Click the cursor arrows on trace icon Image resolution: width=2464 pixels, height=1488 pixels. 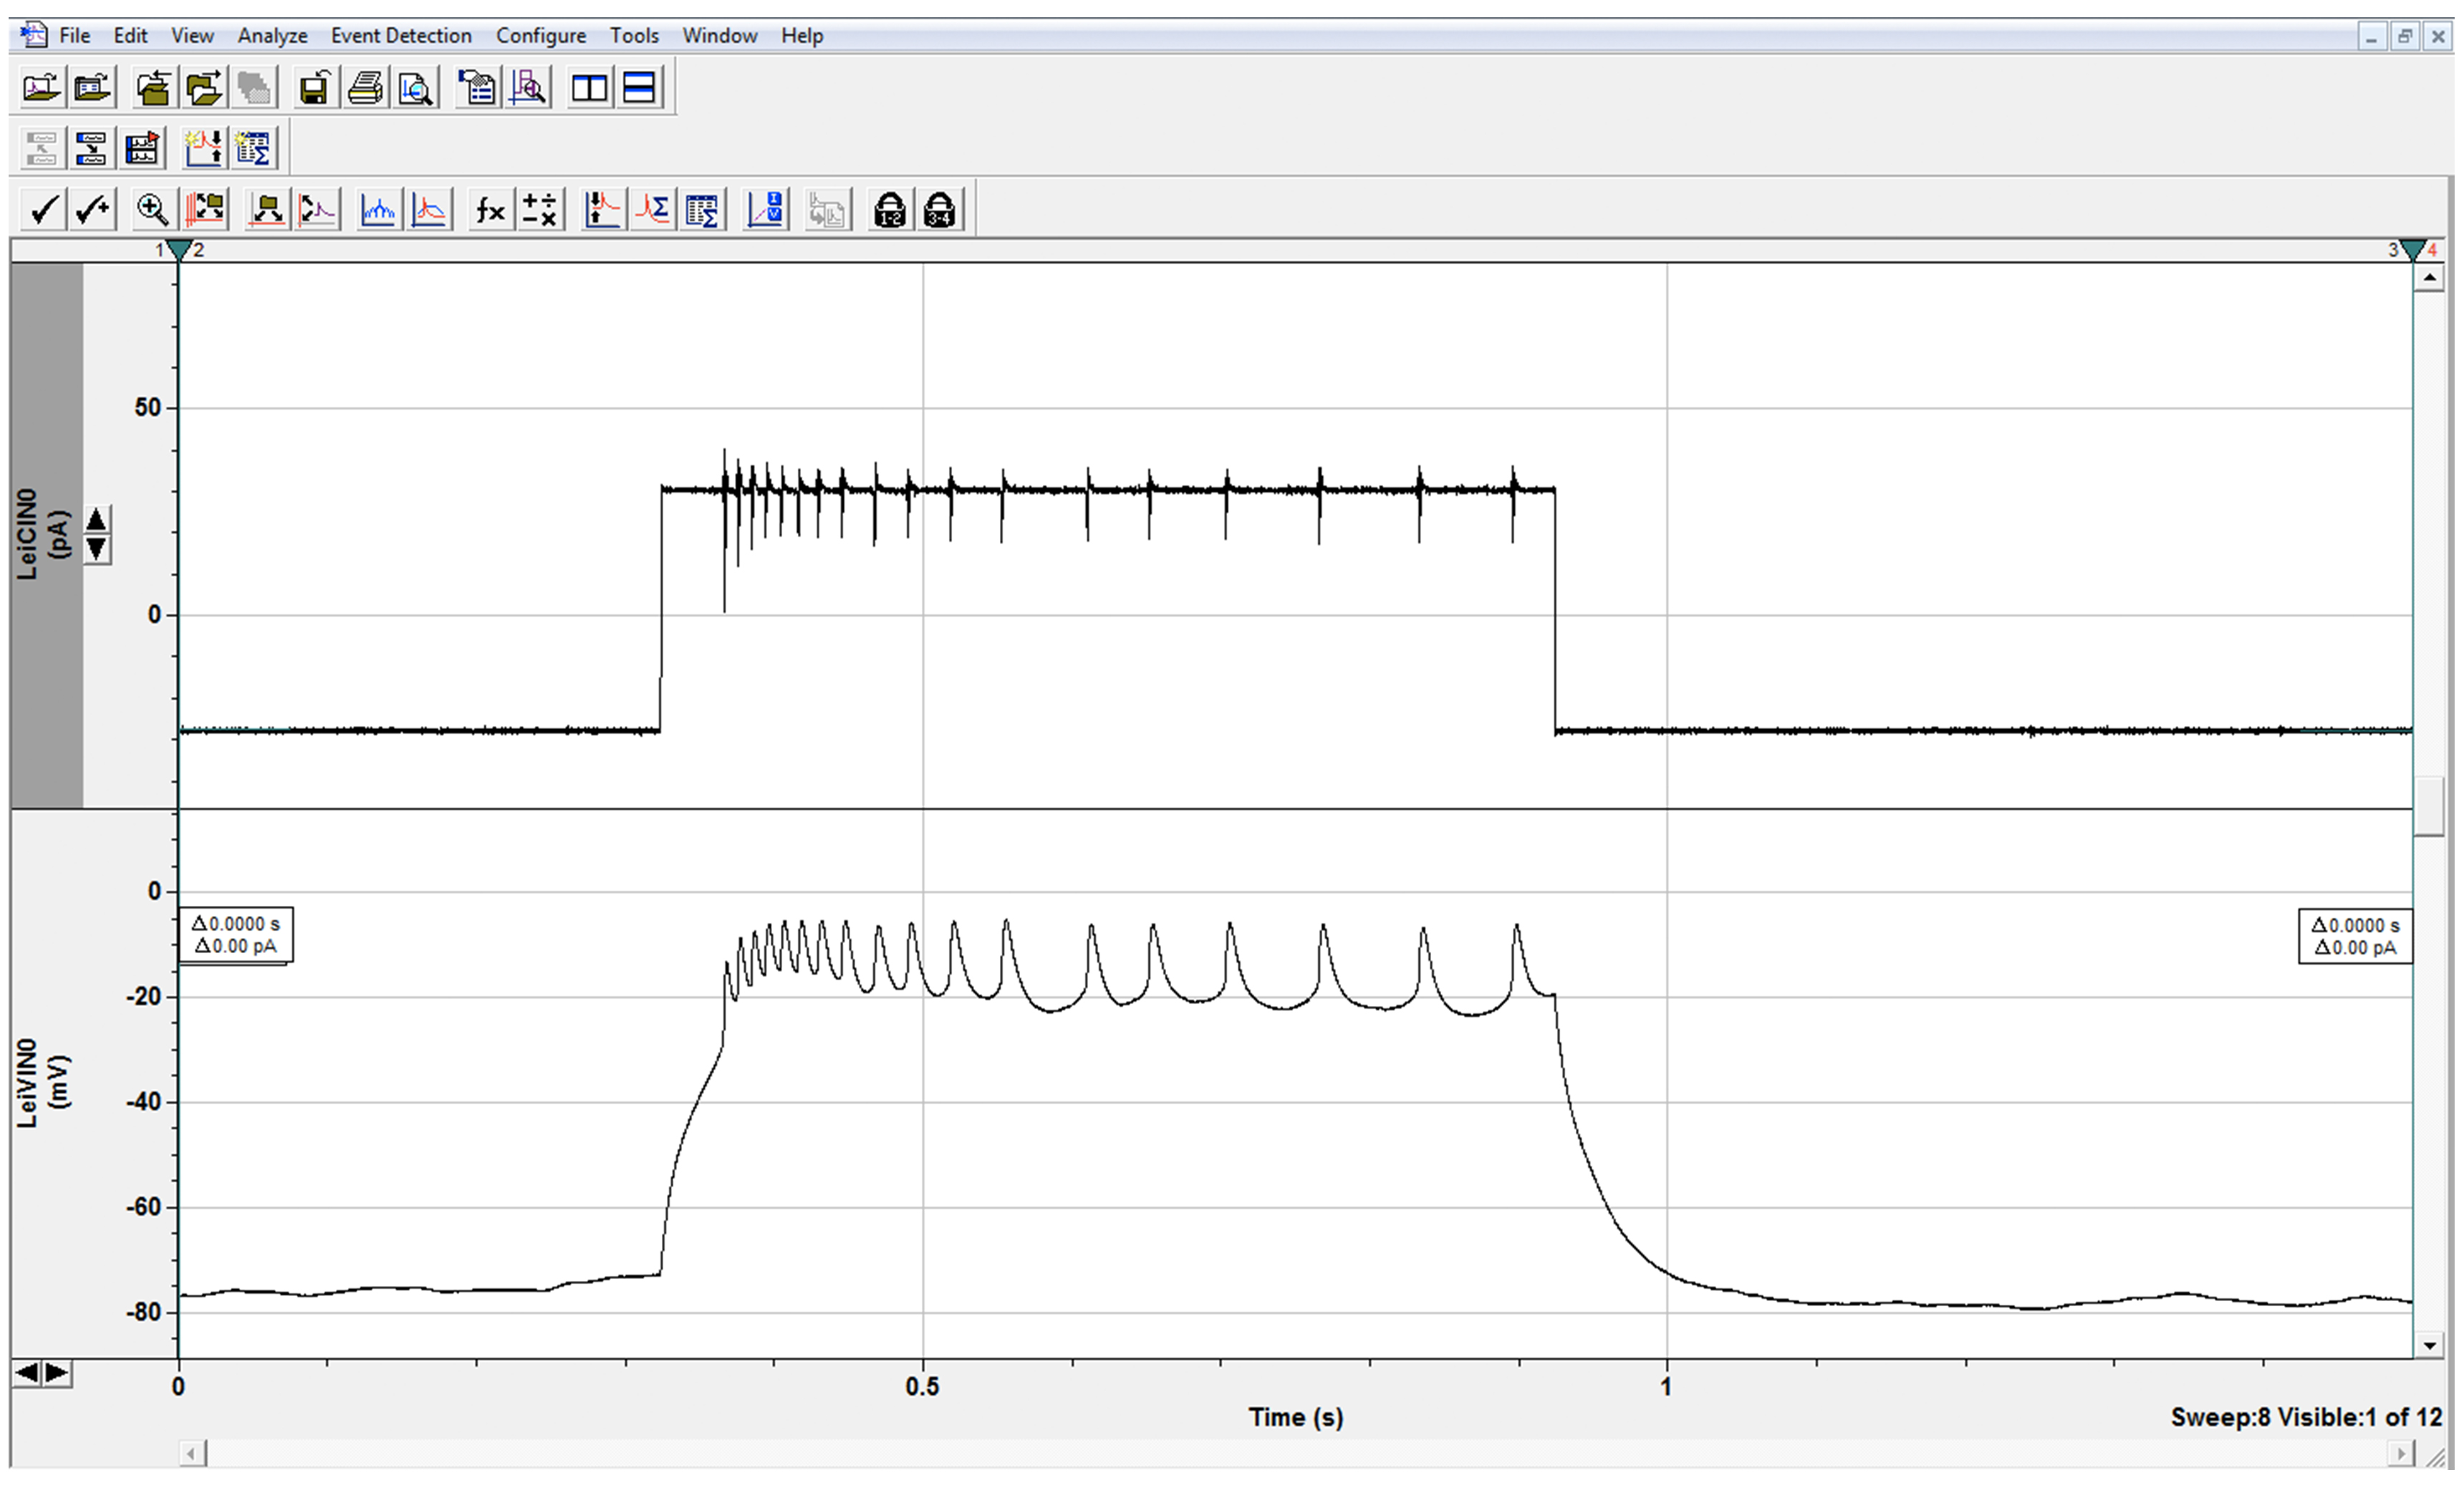pos(603,210)
